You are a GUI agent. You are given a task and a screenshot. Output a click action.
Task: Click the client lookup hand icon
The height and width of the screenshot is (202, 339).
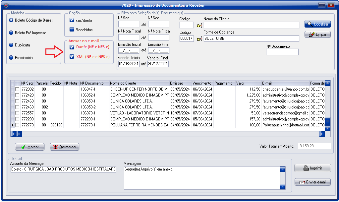tap(199, 25)
